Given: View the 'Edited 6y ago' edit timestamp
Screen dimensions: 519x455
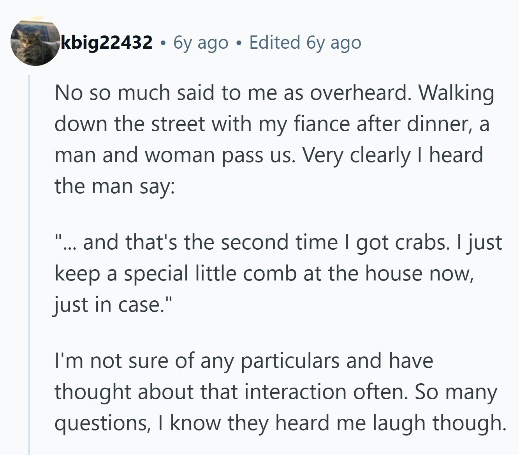Looking at the screenshot, I should pyautogui.click(x=305, y=42).
